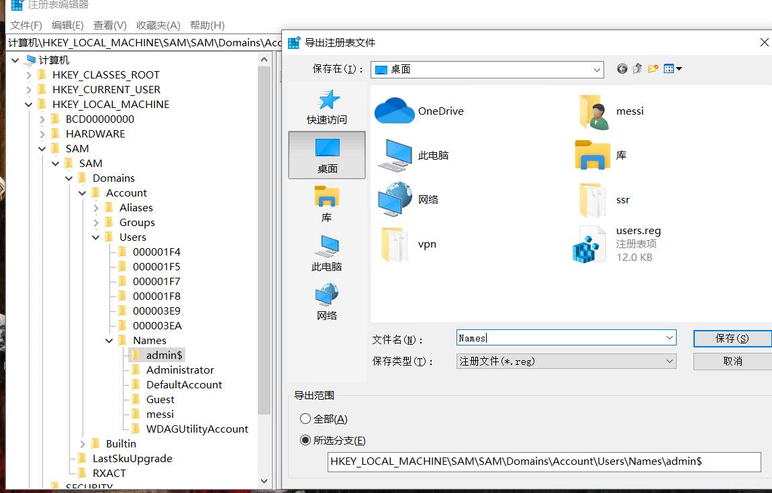Click the up one level folder icon

tap(636, 68)
